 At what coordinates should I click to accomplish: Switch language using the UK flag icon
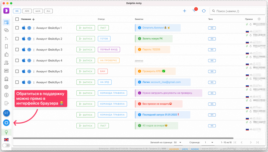(x=6, y=140)
